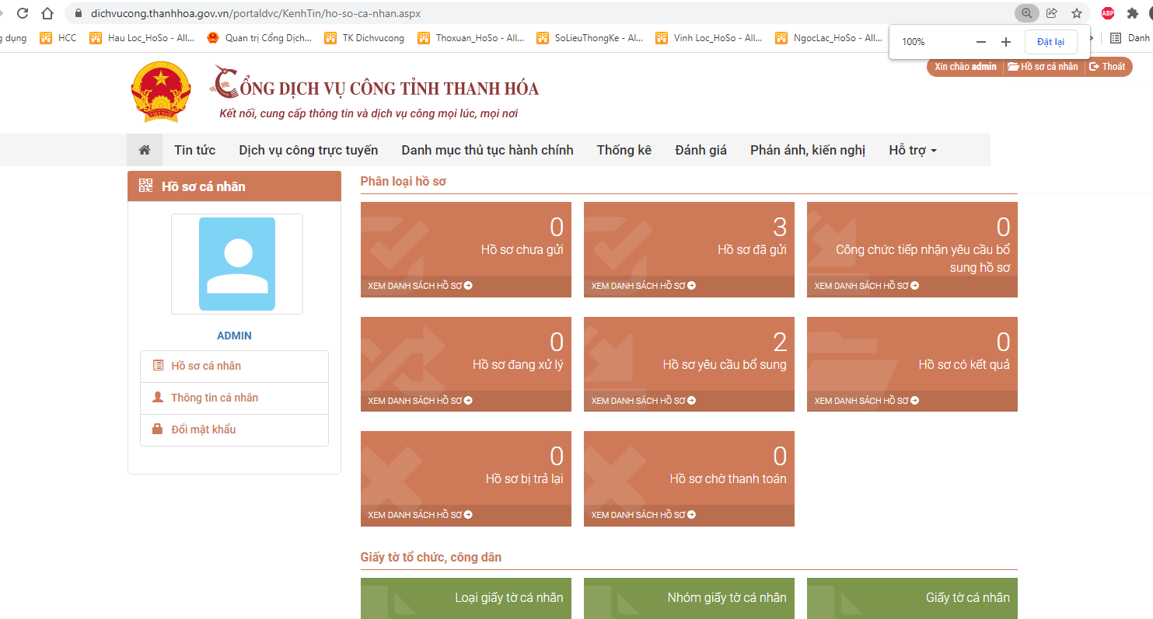Click the browser reload page icon

tap(23, 13)
